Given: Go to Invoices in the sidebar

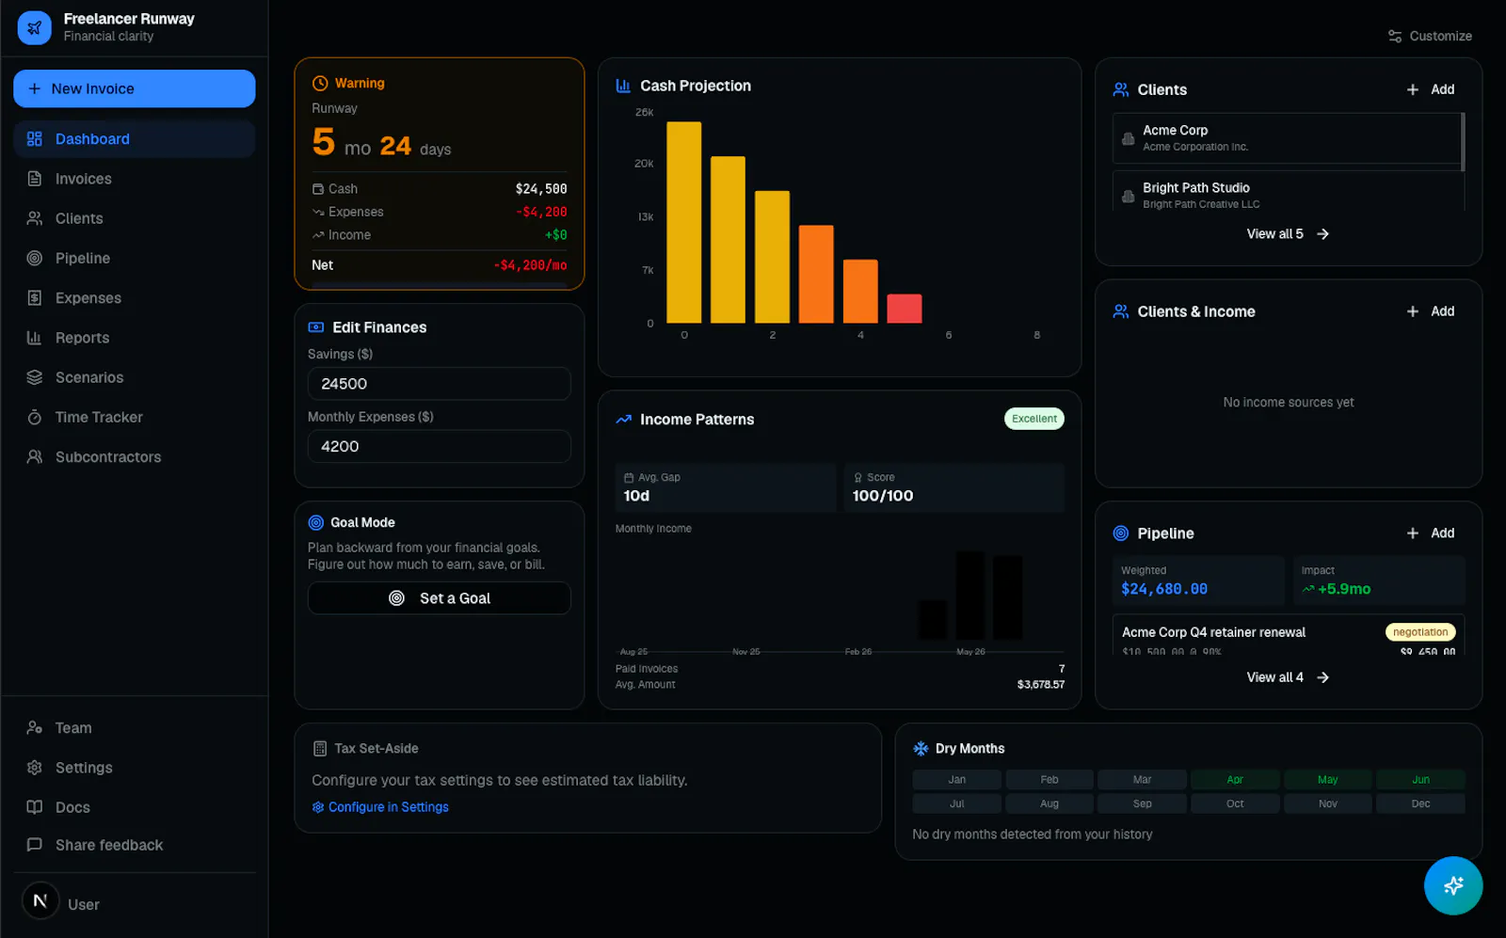Looking at the screenshot, I should (134, 179).
